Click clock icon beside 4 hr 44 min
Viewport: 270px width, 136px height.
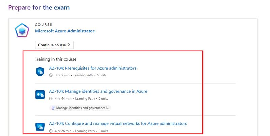[51, 99]
